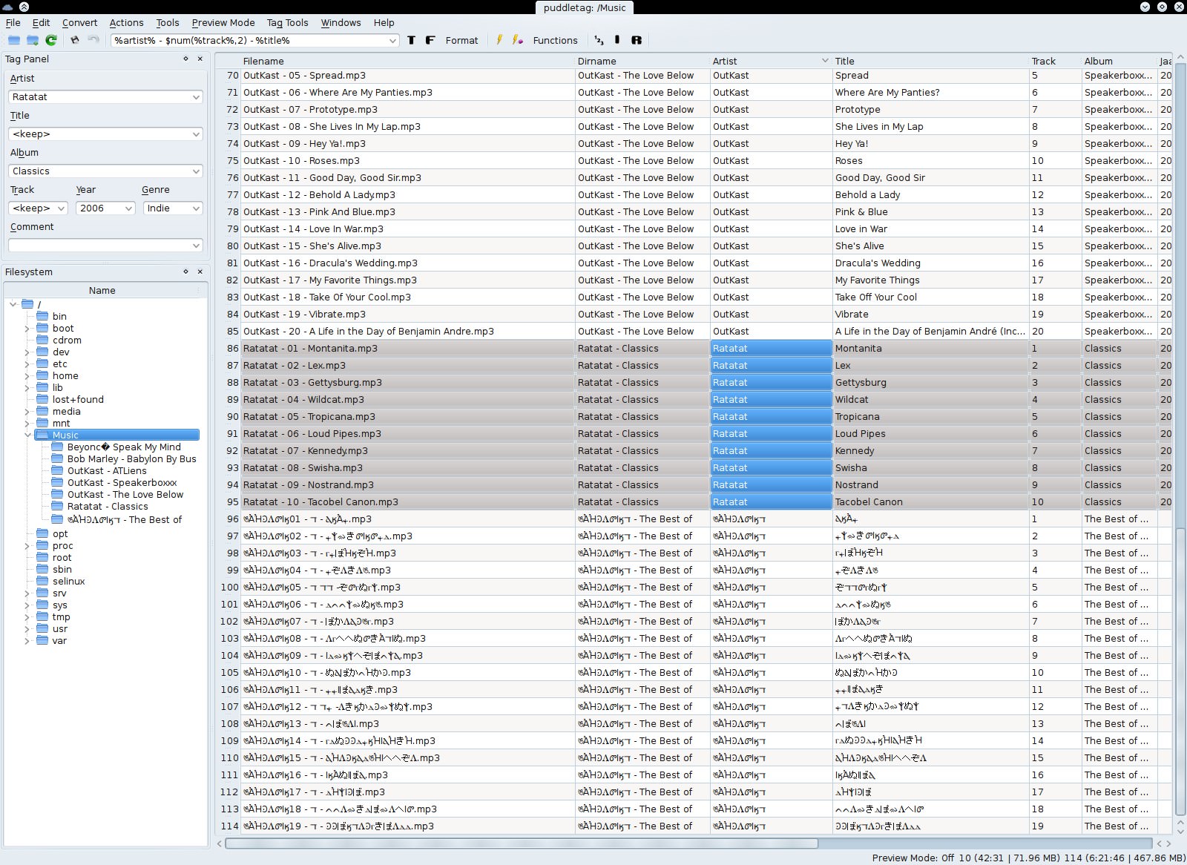Screen dimensions: 1187x865
Task: Expand the filename pattern combo box
Action: tap(392, 41)
